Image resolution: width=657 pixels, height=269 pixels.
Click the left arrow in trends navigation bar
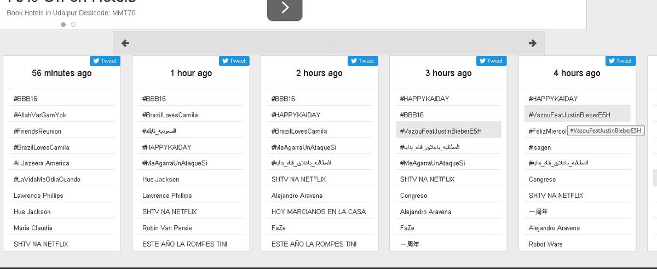125,43
